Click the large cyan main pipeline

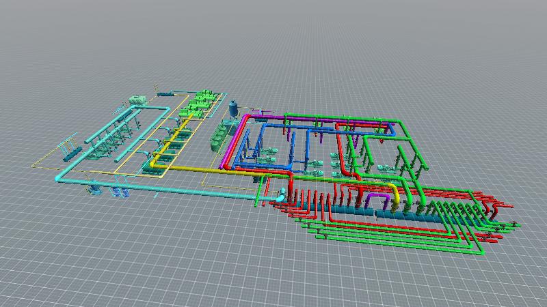pyautogui.click(x=171, y=189)
